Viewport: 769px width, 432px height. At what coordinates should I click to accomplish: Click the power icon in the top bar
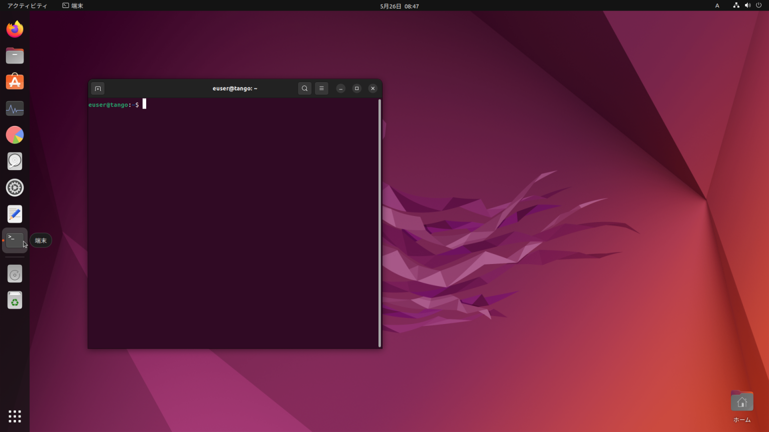pyautogui.click(x=760, y=5)
